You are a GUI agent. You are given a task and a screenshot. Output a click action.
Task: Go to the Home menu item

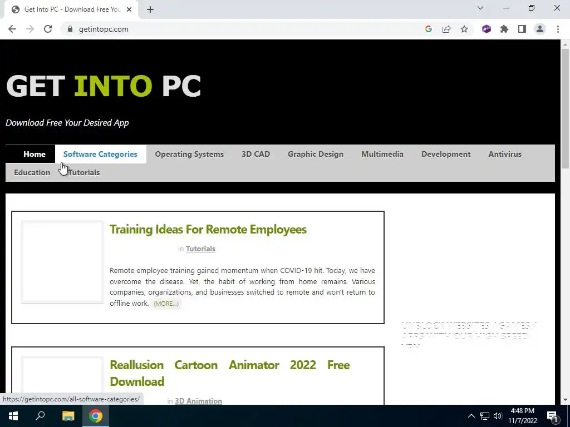coord(35,154)
